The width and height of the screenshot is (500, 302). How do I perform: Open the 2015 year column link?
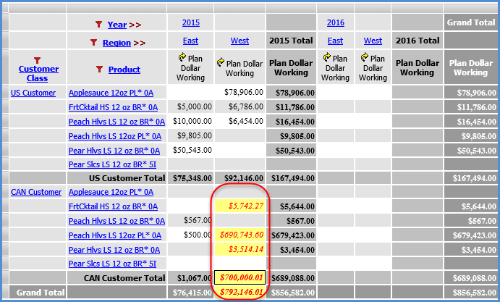coord(191,23)
